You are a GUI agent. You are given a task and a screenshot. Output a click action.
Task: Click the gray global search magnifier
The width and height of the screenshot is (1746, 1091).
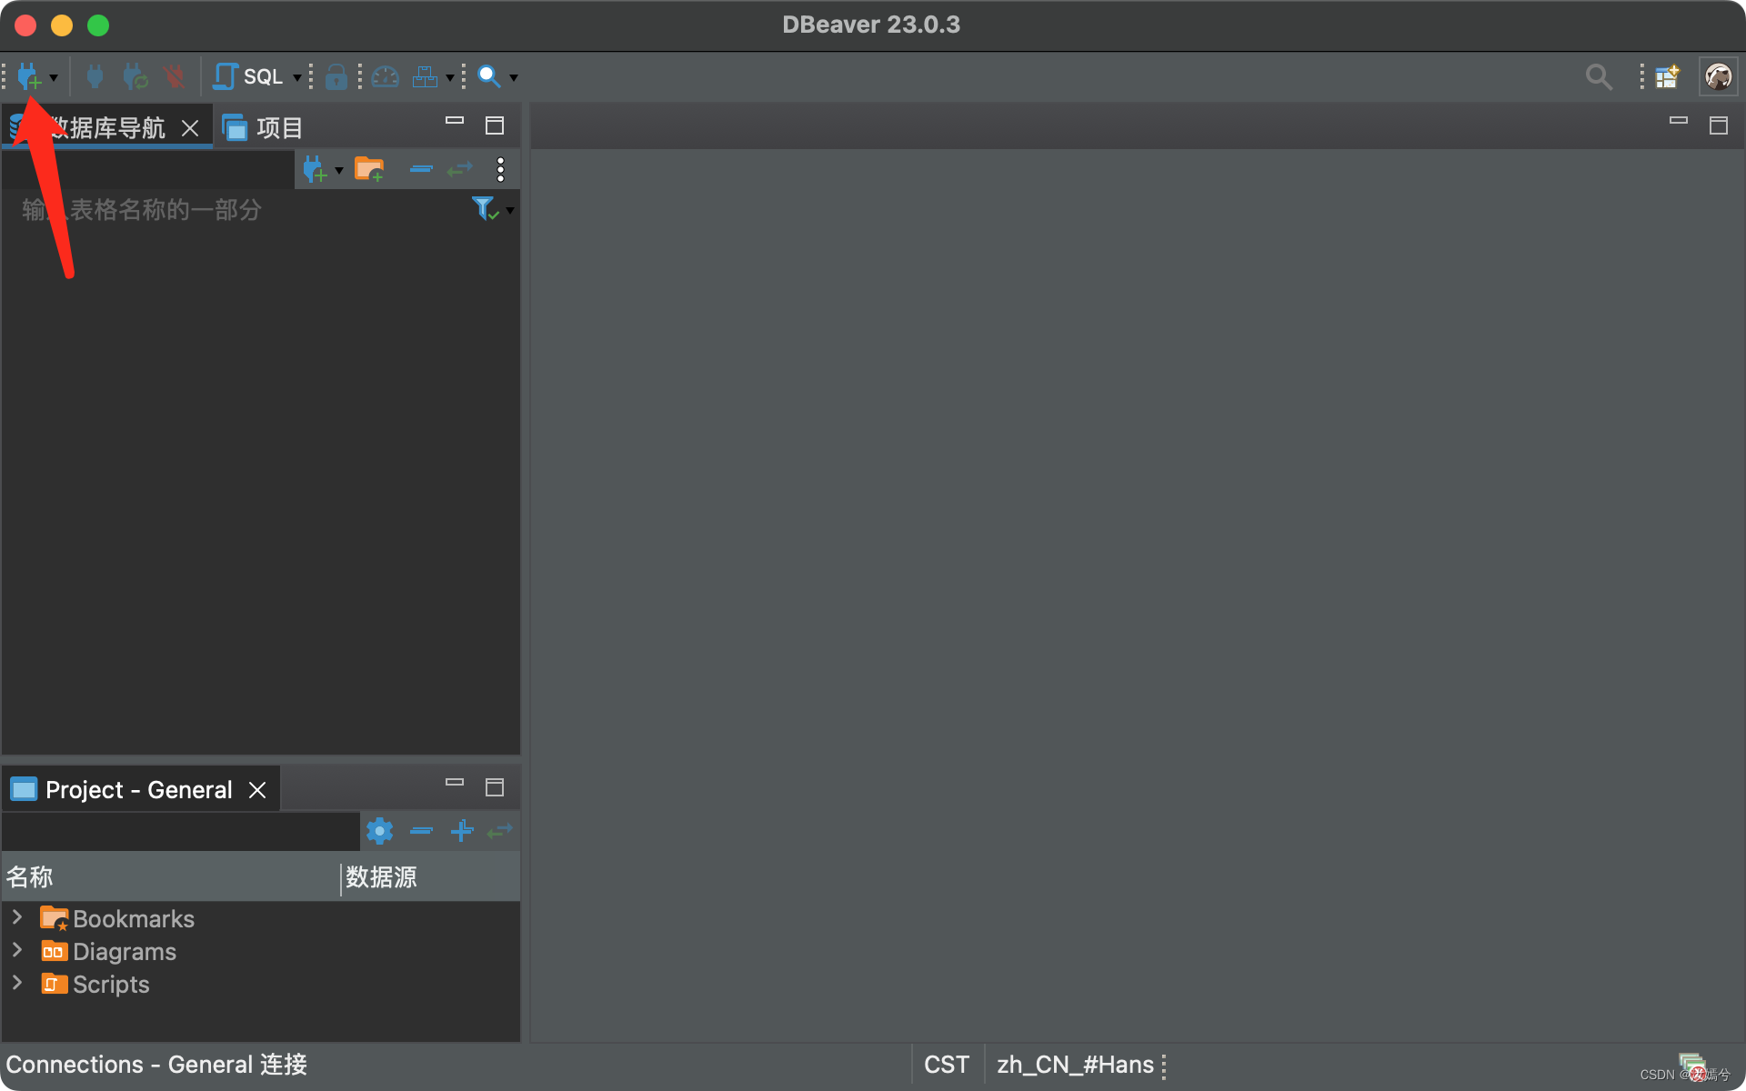coord(1599,77)
